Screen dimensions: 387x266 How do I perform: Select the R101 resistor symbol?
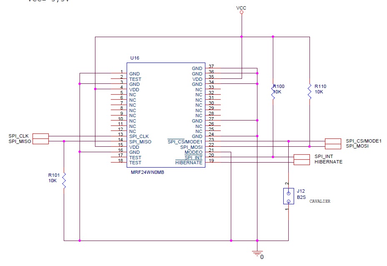click(64, 181)
